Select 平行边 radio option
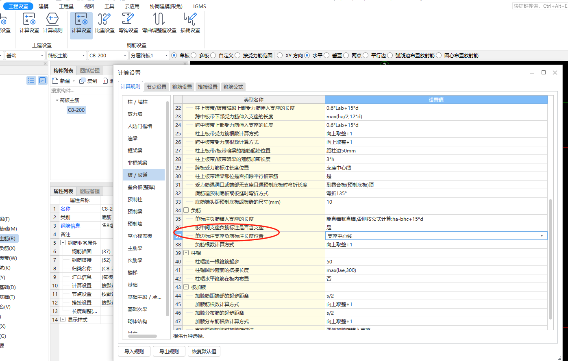 [x=366, y=55]
